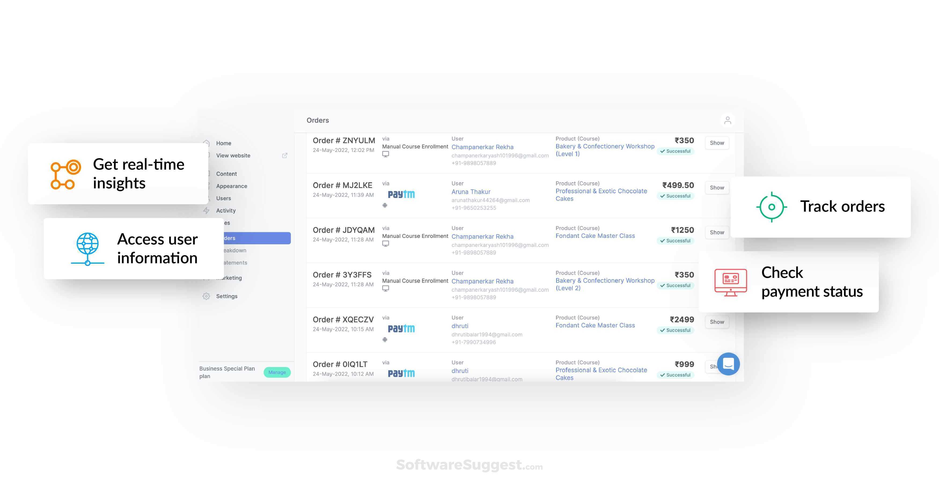Click the Successful status badge on order 3Y3FFS
939x491 pixels.
(x=676, y=285)
